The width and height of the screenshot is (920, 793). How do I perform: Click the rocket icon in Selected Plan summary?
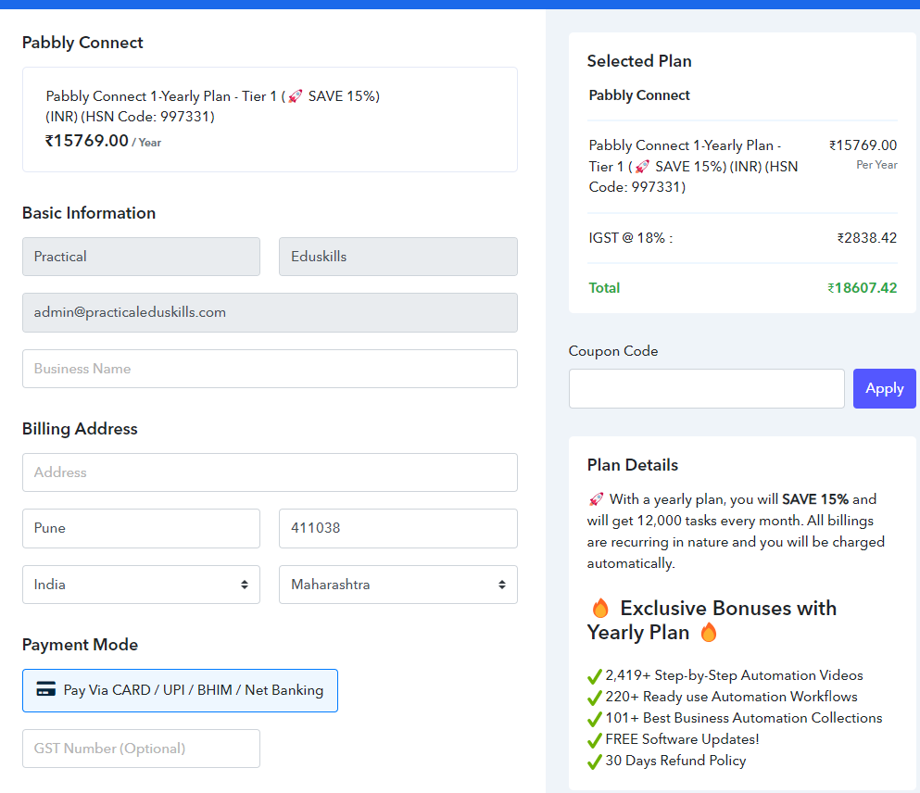[x=642, y=167]
